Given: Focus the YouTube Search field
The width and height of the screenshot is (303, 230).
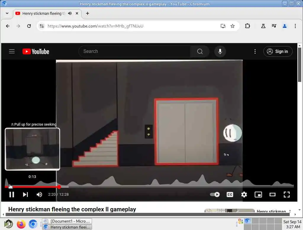Looking at the screenshot, I should (x=135, y=51).
